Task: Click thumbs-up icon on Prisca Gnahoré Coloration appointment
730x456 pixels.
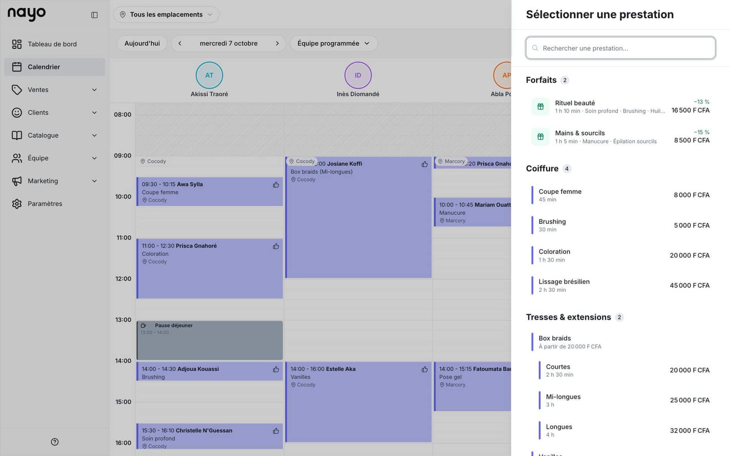Action: click(x=276, y=246)
